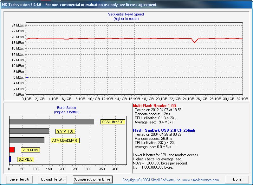Open Compare Another Drive
This screenshot has height=185, width=253.
pyautogui.click(x=93, y=179)
